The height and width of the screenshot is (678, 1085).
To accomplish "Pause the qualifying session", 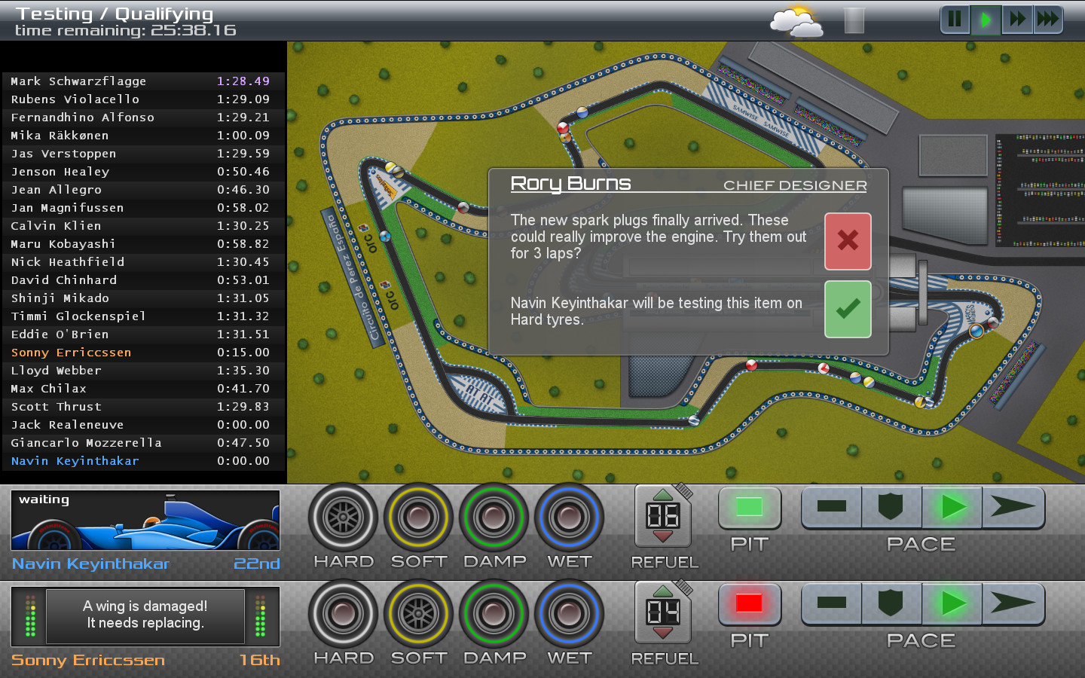I will tap(954, 20).
